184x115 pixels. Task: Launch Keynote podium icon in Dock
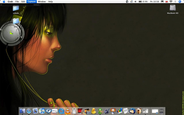point(113,111)
